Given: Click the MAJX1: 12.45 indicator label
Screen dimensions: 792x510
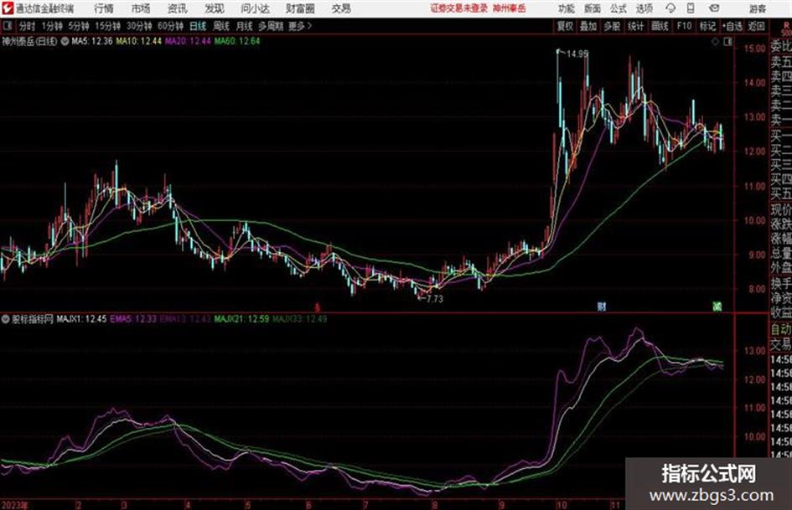Looking at the screenshot, I should point(81,319).
